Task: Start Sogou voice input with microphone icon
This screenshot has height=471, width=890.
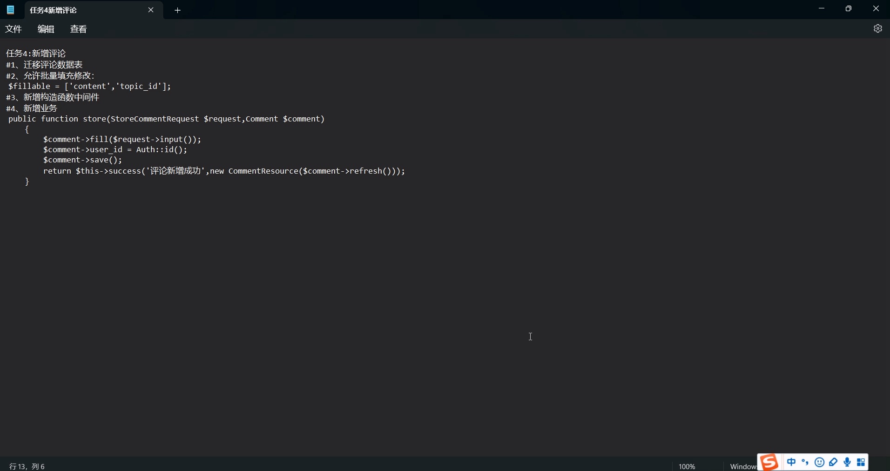Action: [848, 462]
